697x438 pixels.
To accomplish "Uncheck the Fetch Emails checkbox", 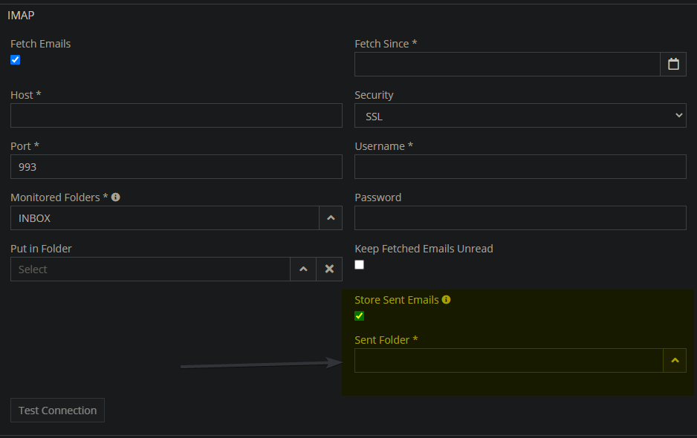I will [x=16, y=60].
